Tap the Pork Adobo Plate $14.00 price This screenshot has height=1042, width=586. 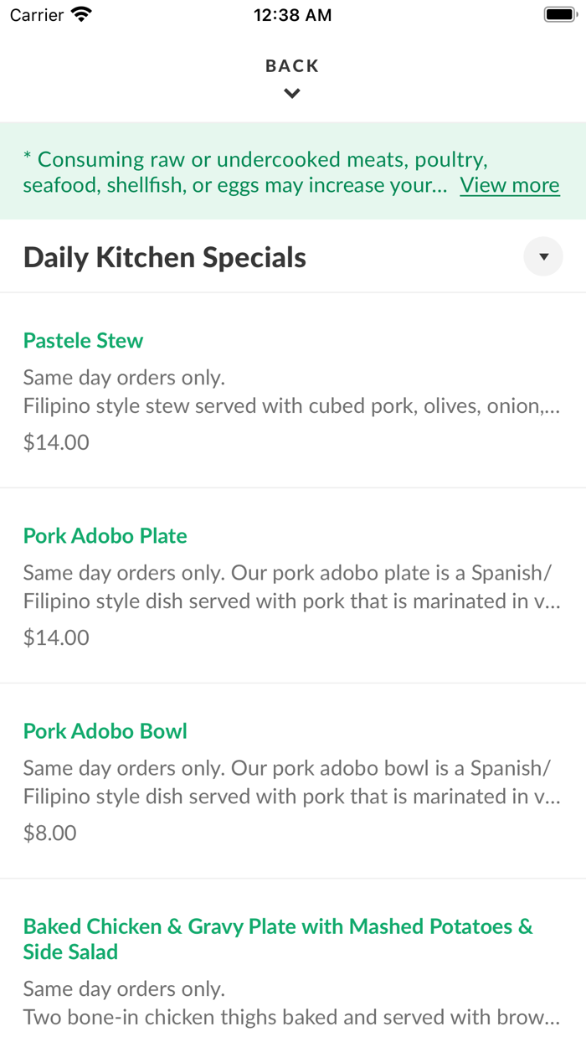[56, 637]
